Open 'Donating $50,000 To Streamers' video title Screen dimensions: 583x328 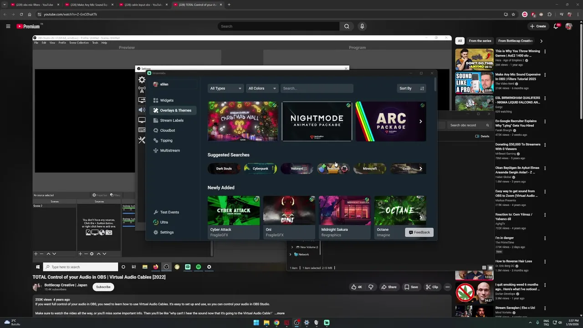tap(517, 146)
